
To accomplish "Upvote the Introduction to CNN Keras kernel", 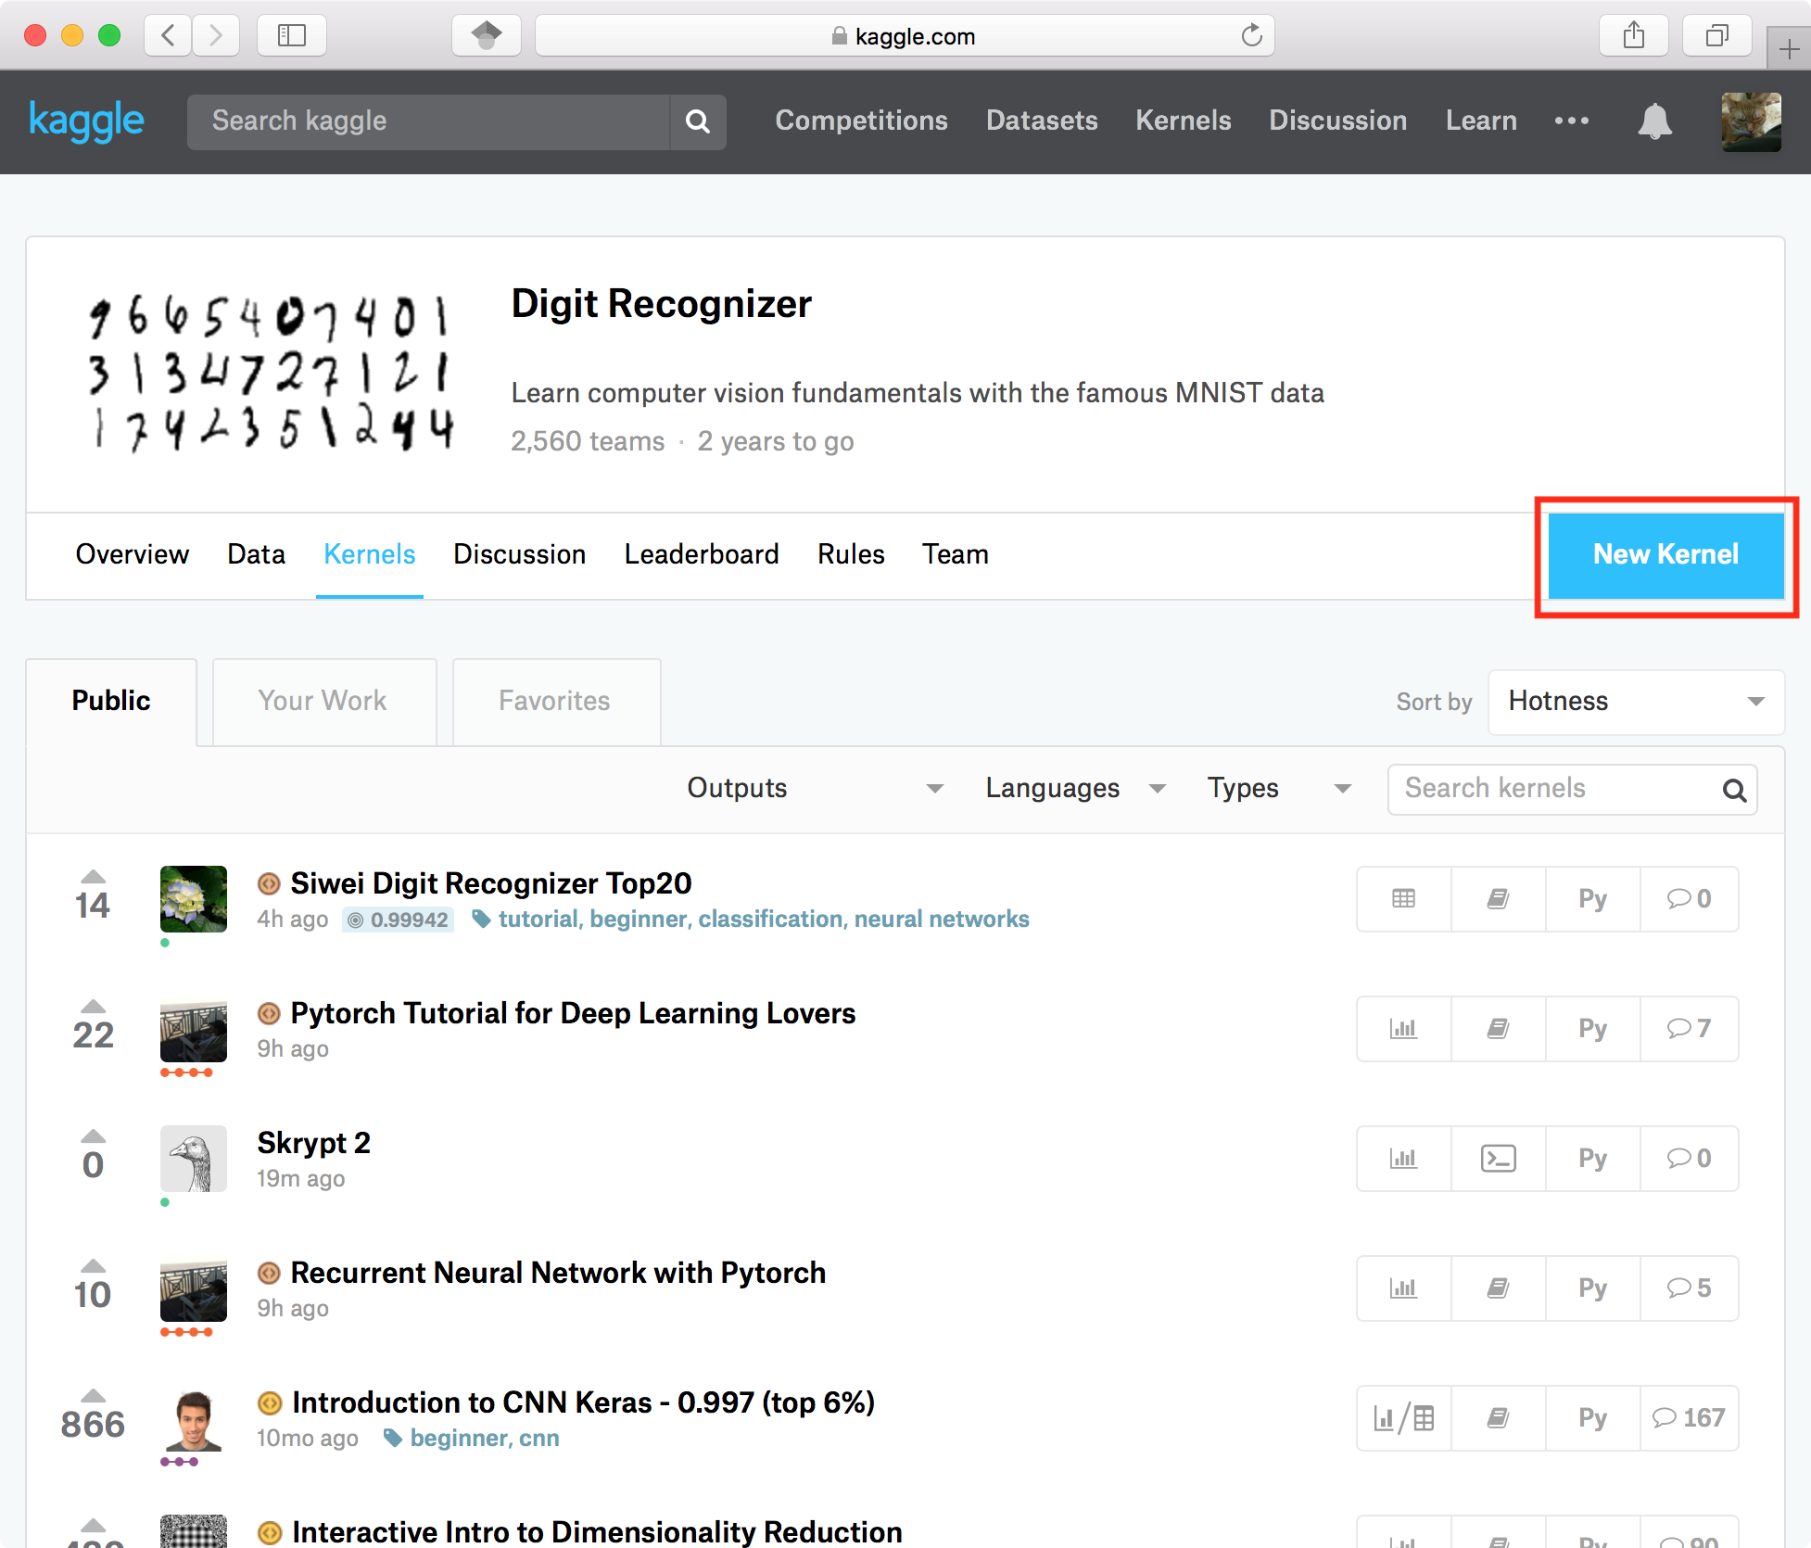I will pos(93,1396).
